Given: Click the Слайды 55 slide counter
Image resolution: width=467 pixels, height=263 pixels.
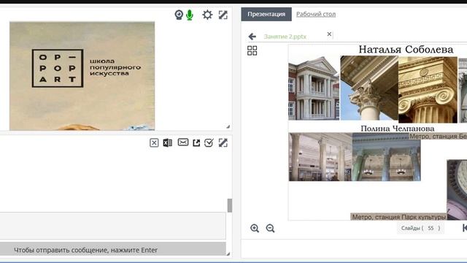Looking at the screenshot, I should click(x=420, y=228).
